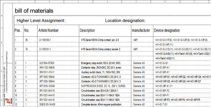The height and width of the screenshot is (107, 211).
Task: Select the No. column header
Action: pos(27,31)
